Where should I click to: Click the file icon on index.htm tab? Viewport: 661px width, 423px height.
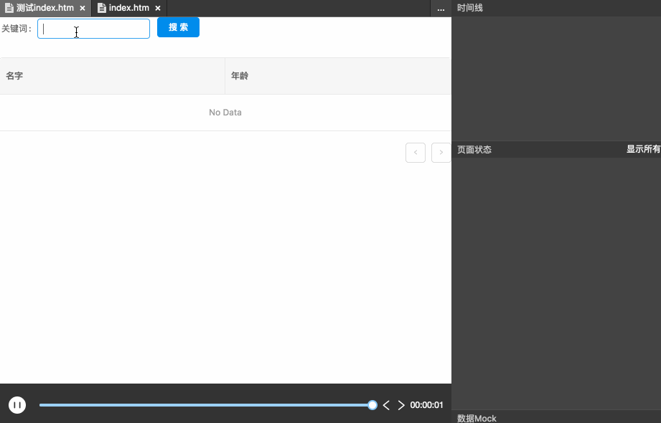tap(103, 8)
